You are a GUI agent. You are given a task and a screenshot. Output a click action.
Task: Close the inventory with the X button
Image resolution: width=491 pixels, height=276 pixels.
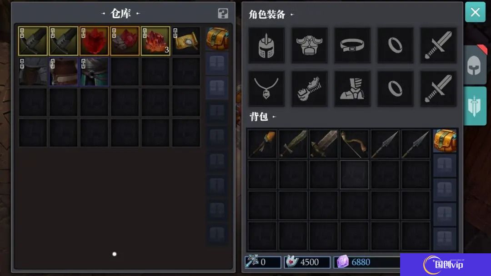point(475,12)
